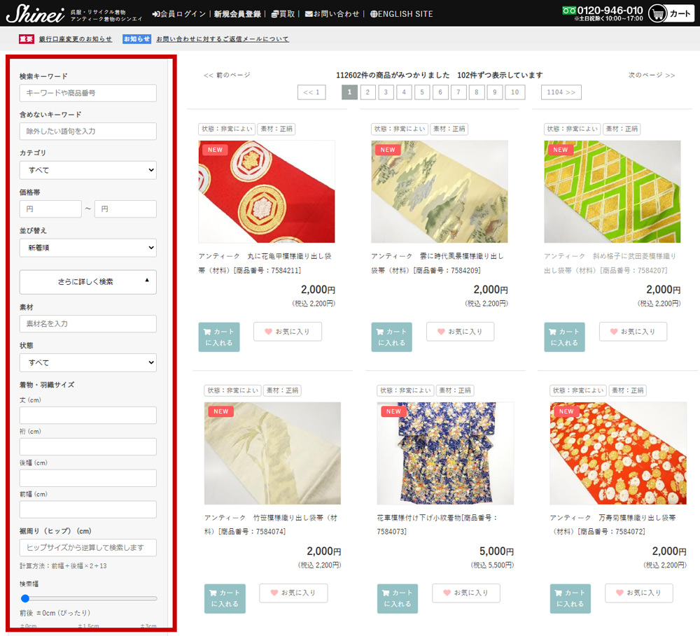
Task: Click the 検索キーワード input field
Action: (x=87, y=93)
